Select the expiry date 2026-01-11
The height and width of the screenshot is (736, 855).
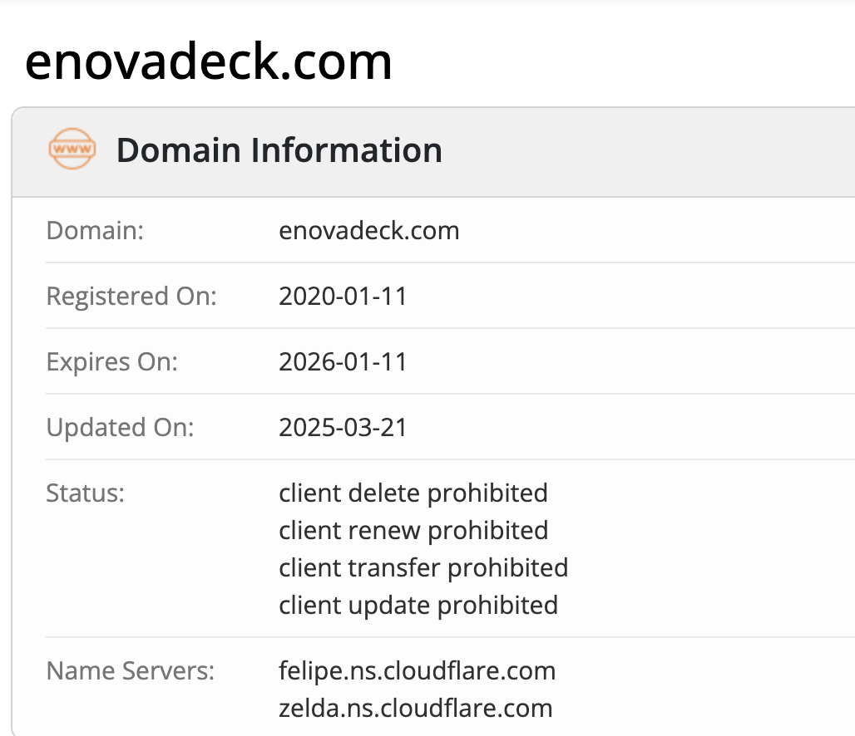coord(343,362)
